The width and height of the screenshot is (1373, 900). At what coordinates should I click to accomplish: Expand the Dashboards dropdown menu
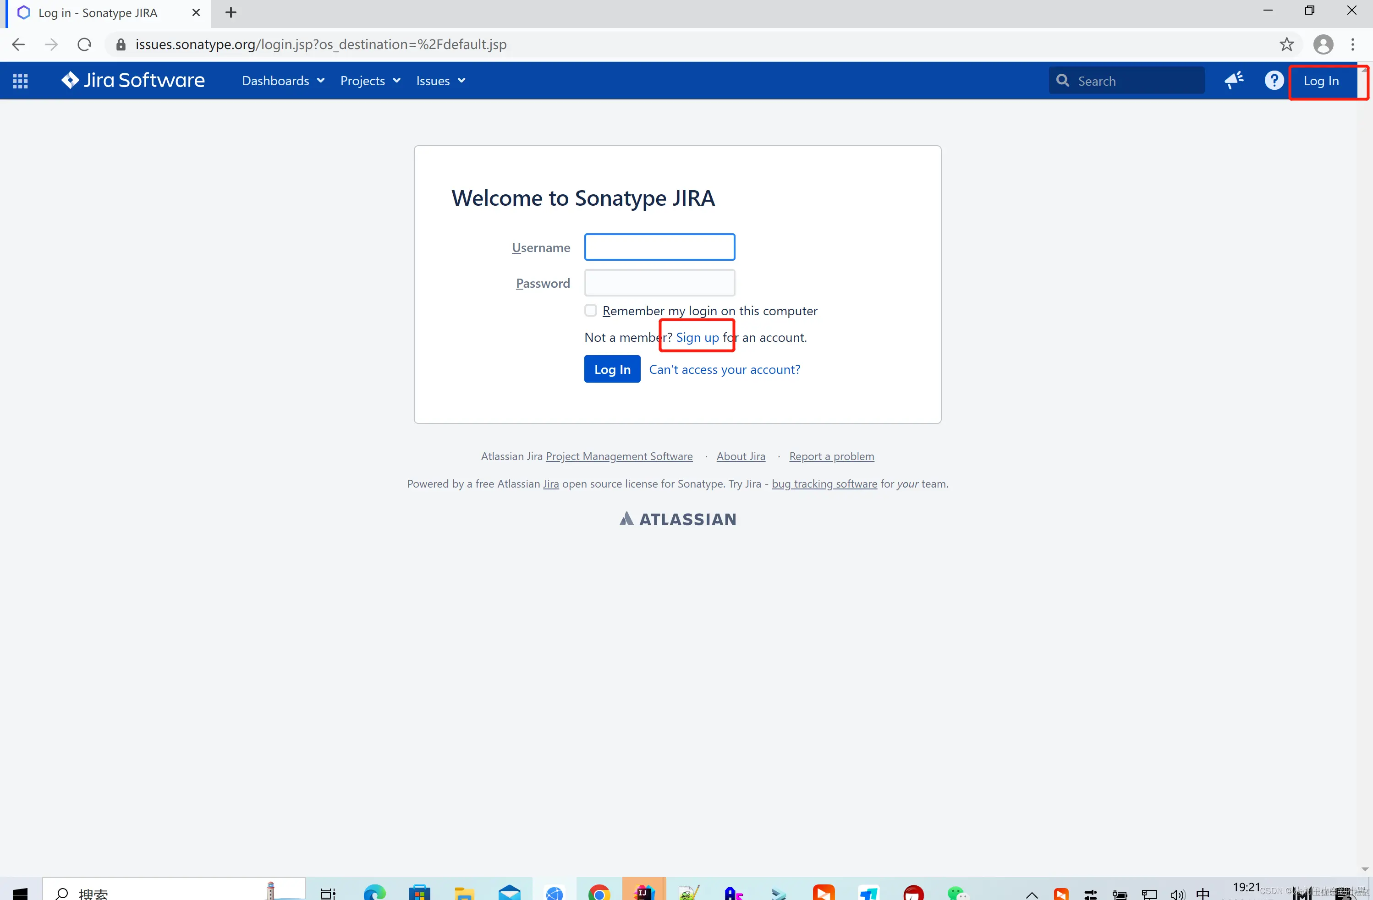click(283, 81)
